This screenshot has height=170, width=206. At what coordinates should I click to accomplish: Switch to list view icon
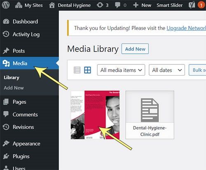(77, 70)
